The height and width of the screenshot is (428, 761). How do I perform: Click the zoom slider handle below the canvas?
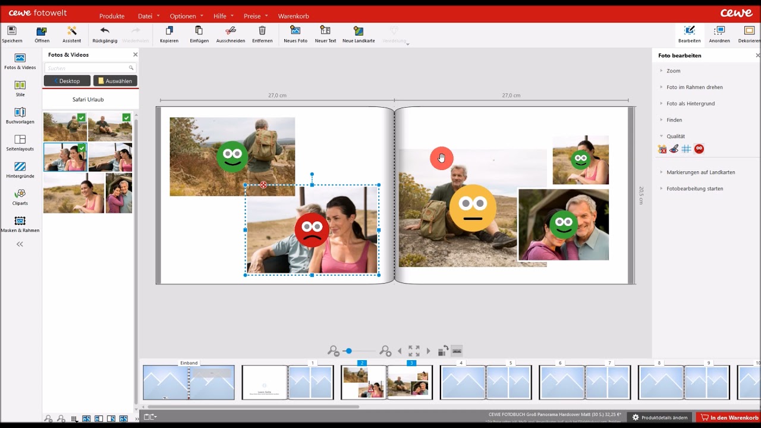pos(349,351)
